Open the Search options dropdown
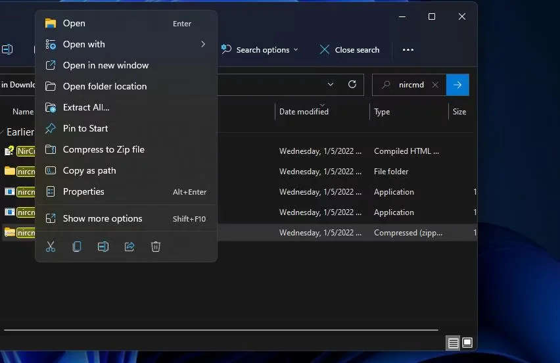The image size is (560, 363). pos(260,50)
